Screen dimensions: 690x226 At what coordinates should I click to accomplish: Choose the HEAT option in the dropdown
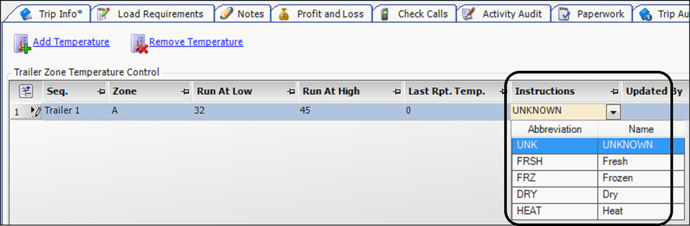591,211
